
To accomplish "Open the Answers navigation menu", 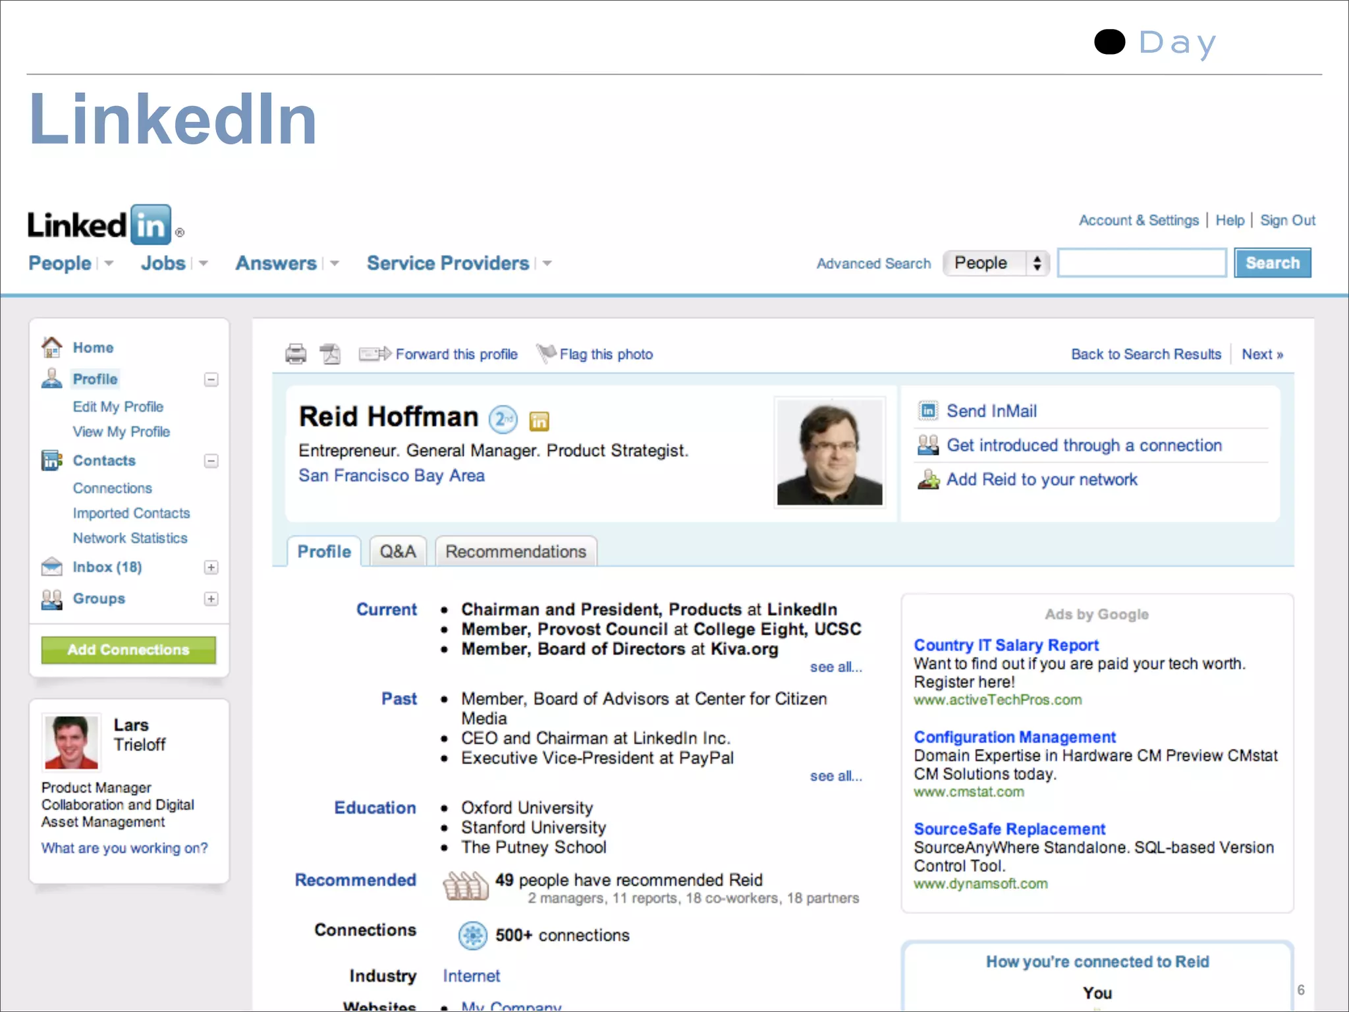I will [x=277, y=263].
